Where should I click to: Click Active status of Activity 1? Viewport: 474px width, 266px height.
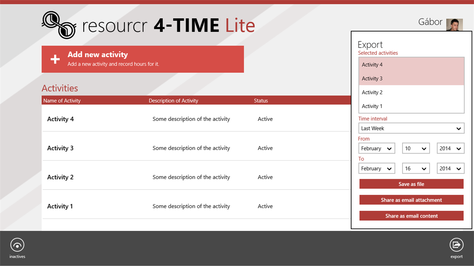click(265, 206)
